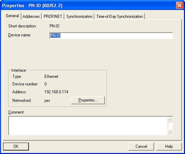Viewport: 185px width, 154px height.
Task: Click the Comment scrollbar down arrow
Action: [170, 132]
